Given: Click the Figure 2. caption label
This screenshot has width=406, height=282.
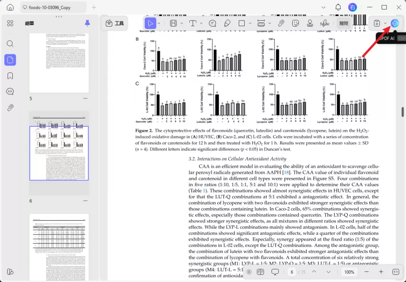Looking at the screenshot, I should pos(144,131).
